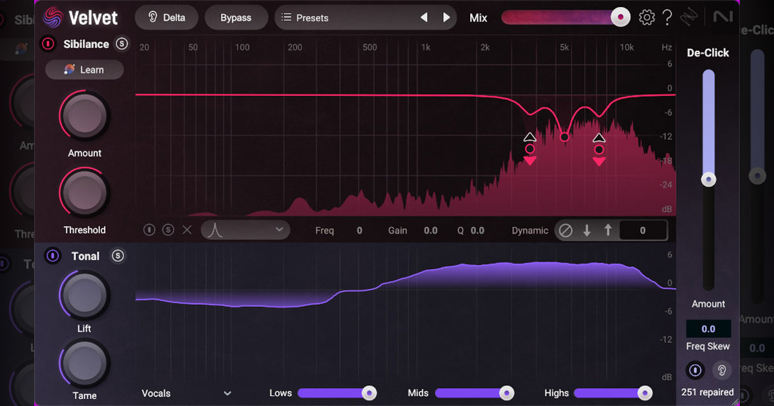Click the left band's upper white triangle
The height and width of the screenshot is (406, 774).
(x=530, y=137)
